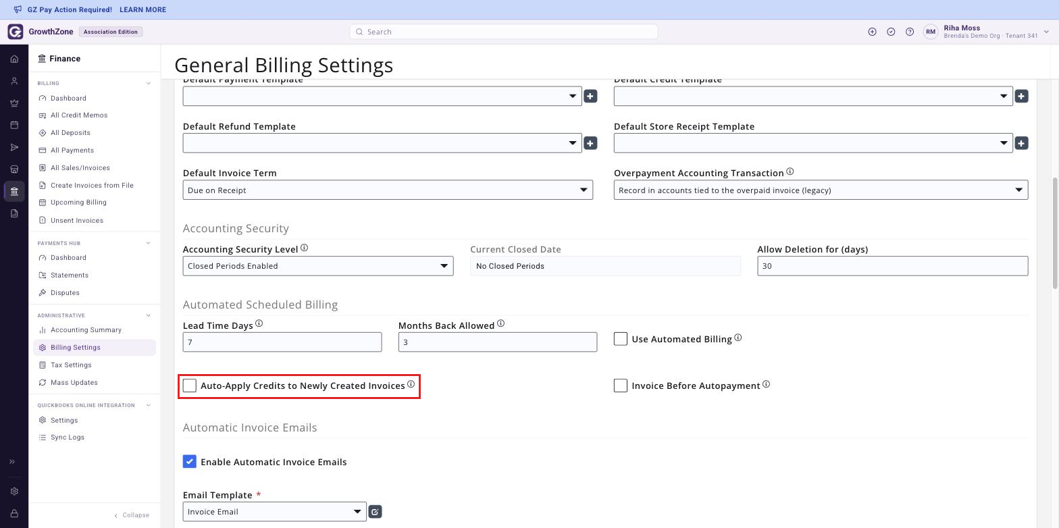This screenshot has height=528, width=1059.
Task: Expand the user account menu chevron
Action: pos(1046,32)
